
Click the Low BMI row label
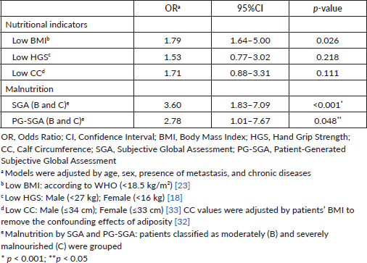(31, 41)
